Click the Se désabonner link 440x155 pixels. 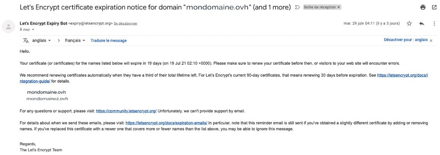[125, 23]
